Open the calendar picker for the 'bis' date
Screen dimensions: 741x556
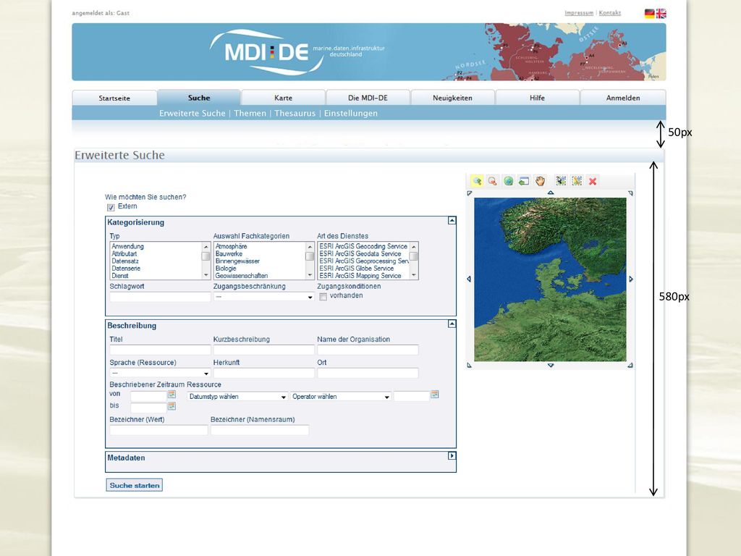[x=172, y=406]
